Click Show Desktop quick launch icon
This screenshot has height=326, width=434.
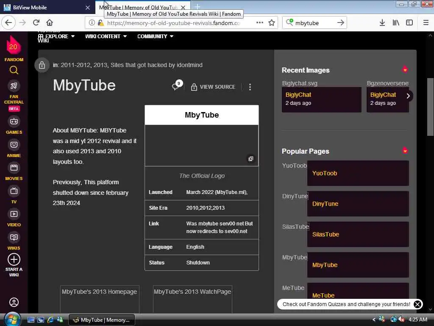31,320
